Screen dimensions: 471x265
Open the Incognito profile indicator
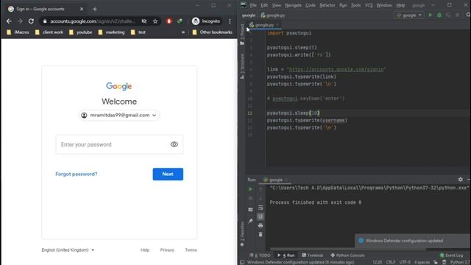[x=206, y=21]
